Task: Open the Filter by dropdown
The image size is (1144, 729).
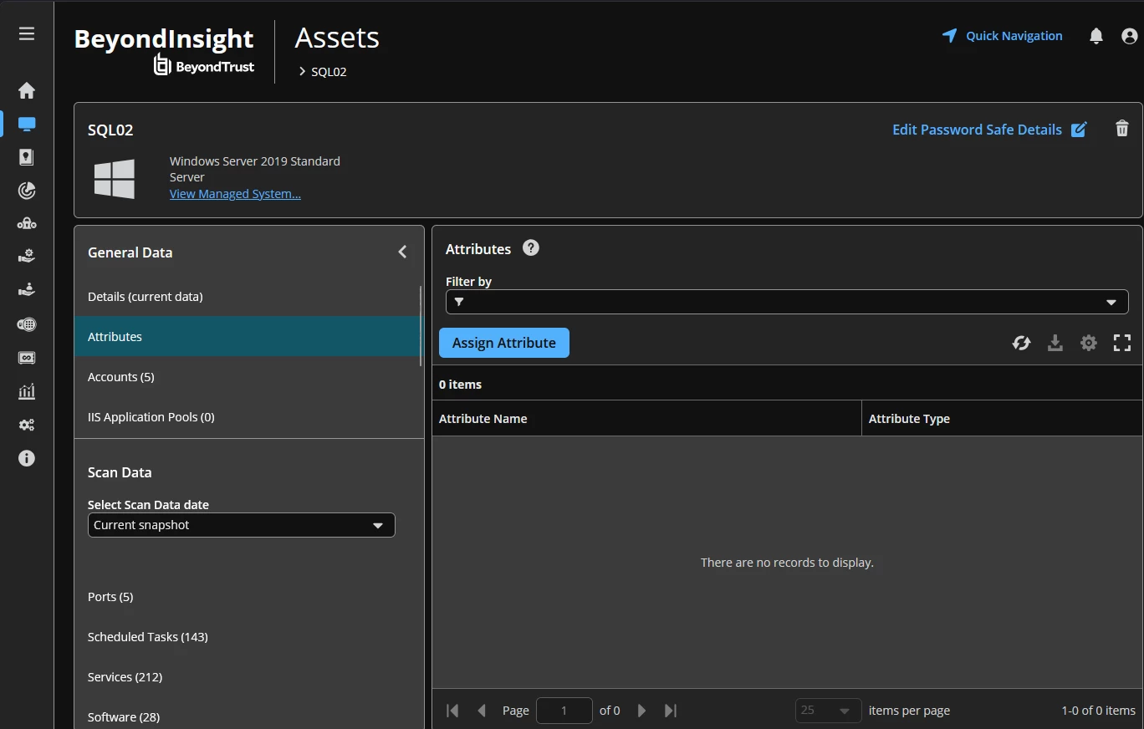Action: pyautogui.click(x=787, y=302)
